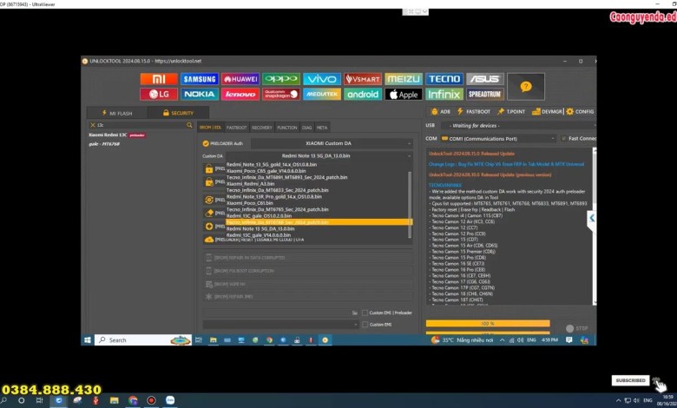This screenshot has width=677, height=408.
Task: Use the DA dropdown list scrollbar
Action: coord(410,204)
